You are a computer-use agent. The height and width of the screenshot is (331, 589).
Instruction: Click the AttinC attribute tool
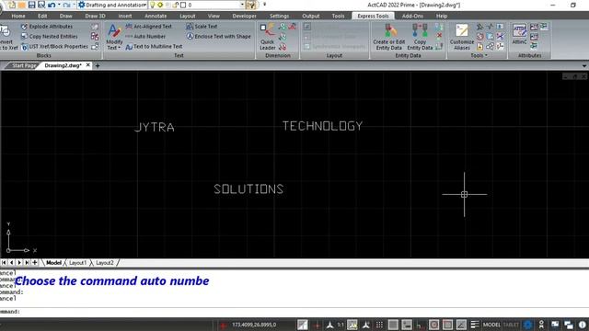pyautogui.click(x=519, y=34)
